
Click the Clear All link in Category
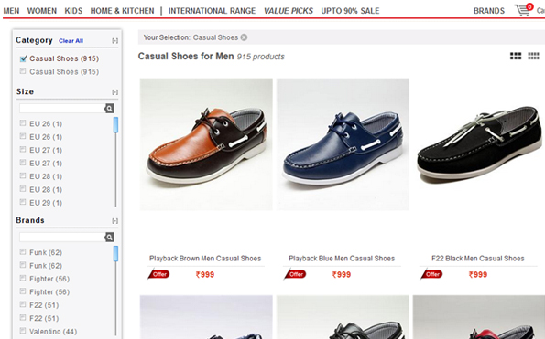point(71,41)
